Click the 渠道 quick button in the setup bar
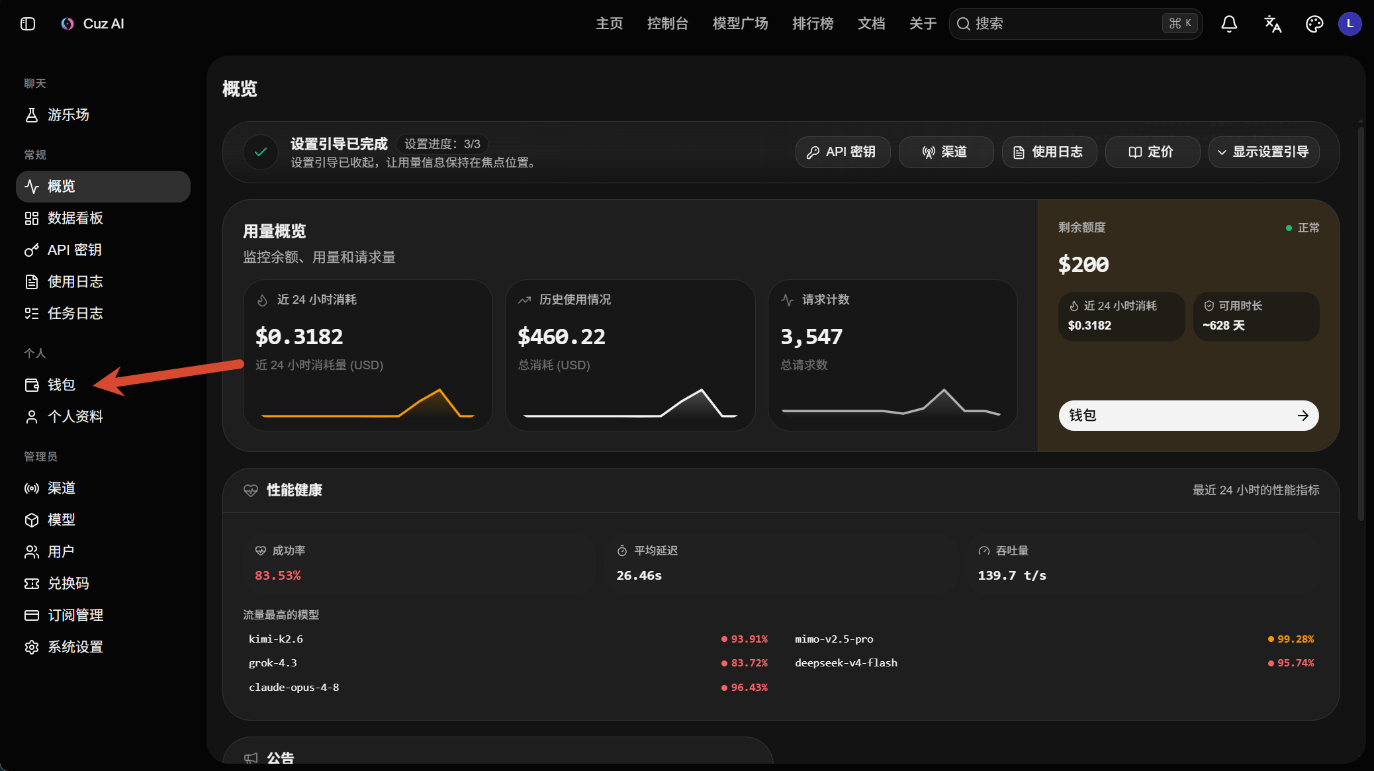The width and height of the screenshot is (1374, 771). 946,152
